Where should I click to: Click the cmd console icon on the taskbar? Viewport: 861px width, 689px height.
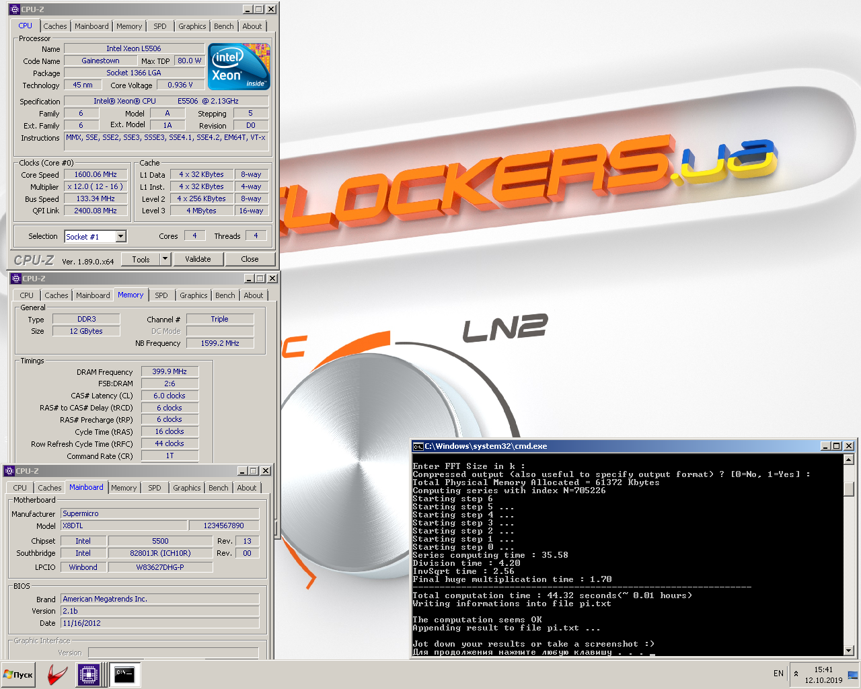pyautogui.click(x=124, y=675)
